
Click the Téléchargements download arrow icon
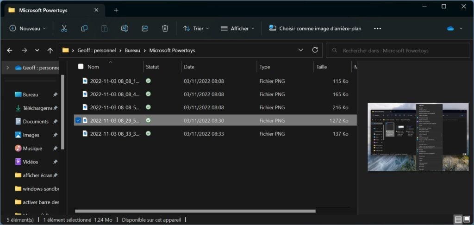[18, 108]
